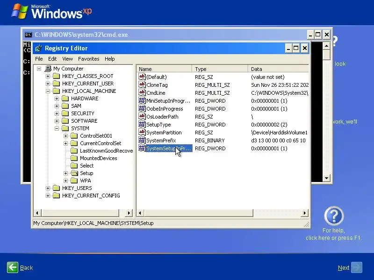Viewport: 374px width, 280px height.
Task: Click the LastKnownGoodRecovery folder icon
Action: pos(74,151)
